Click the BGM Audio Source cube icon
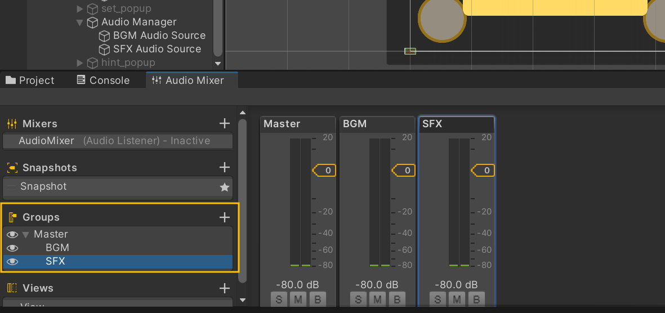 click(x=104, y=36)
